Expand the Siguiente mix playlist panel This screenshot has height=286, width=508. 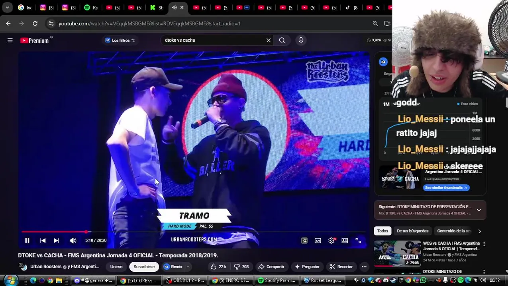coord(479,210)
